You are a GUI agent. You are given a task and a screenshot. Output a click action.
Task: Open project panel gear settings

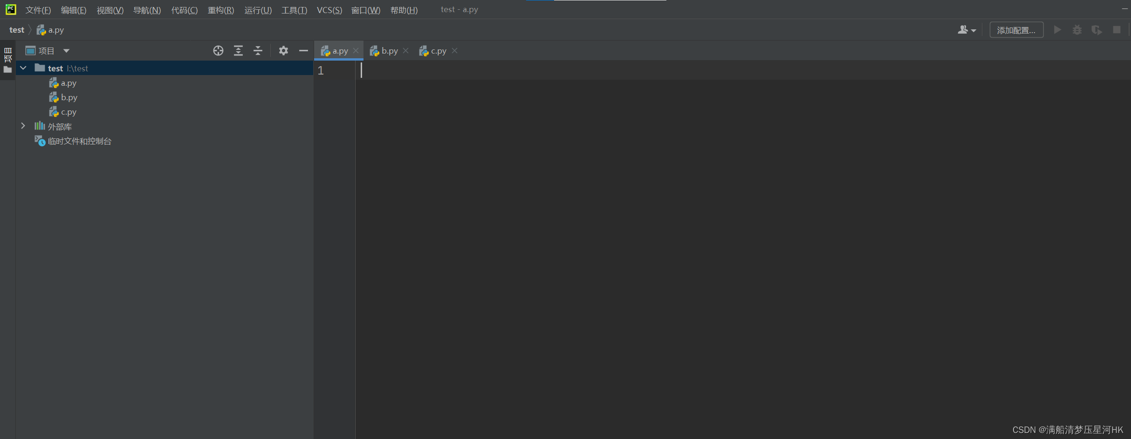click(x=283, y=50)
